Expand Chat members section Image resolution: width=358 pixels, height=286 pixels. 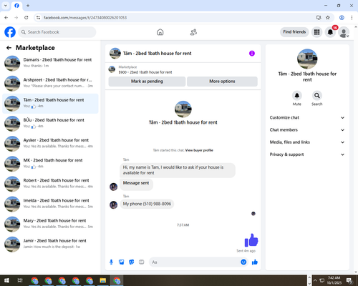coord(307,130)
